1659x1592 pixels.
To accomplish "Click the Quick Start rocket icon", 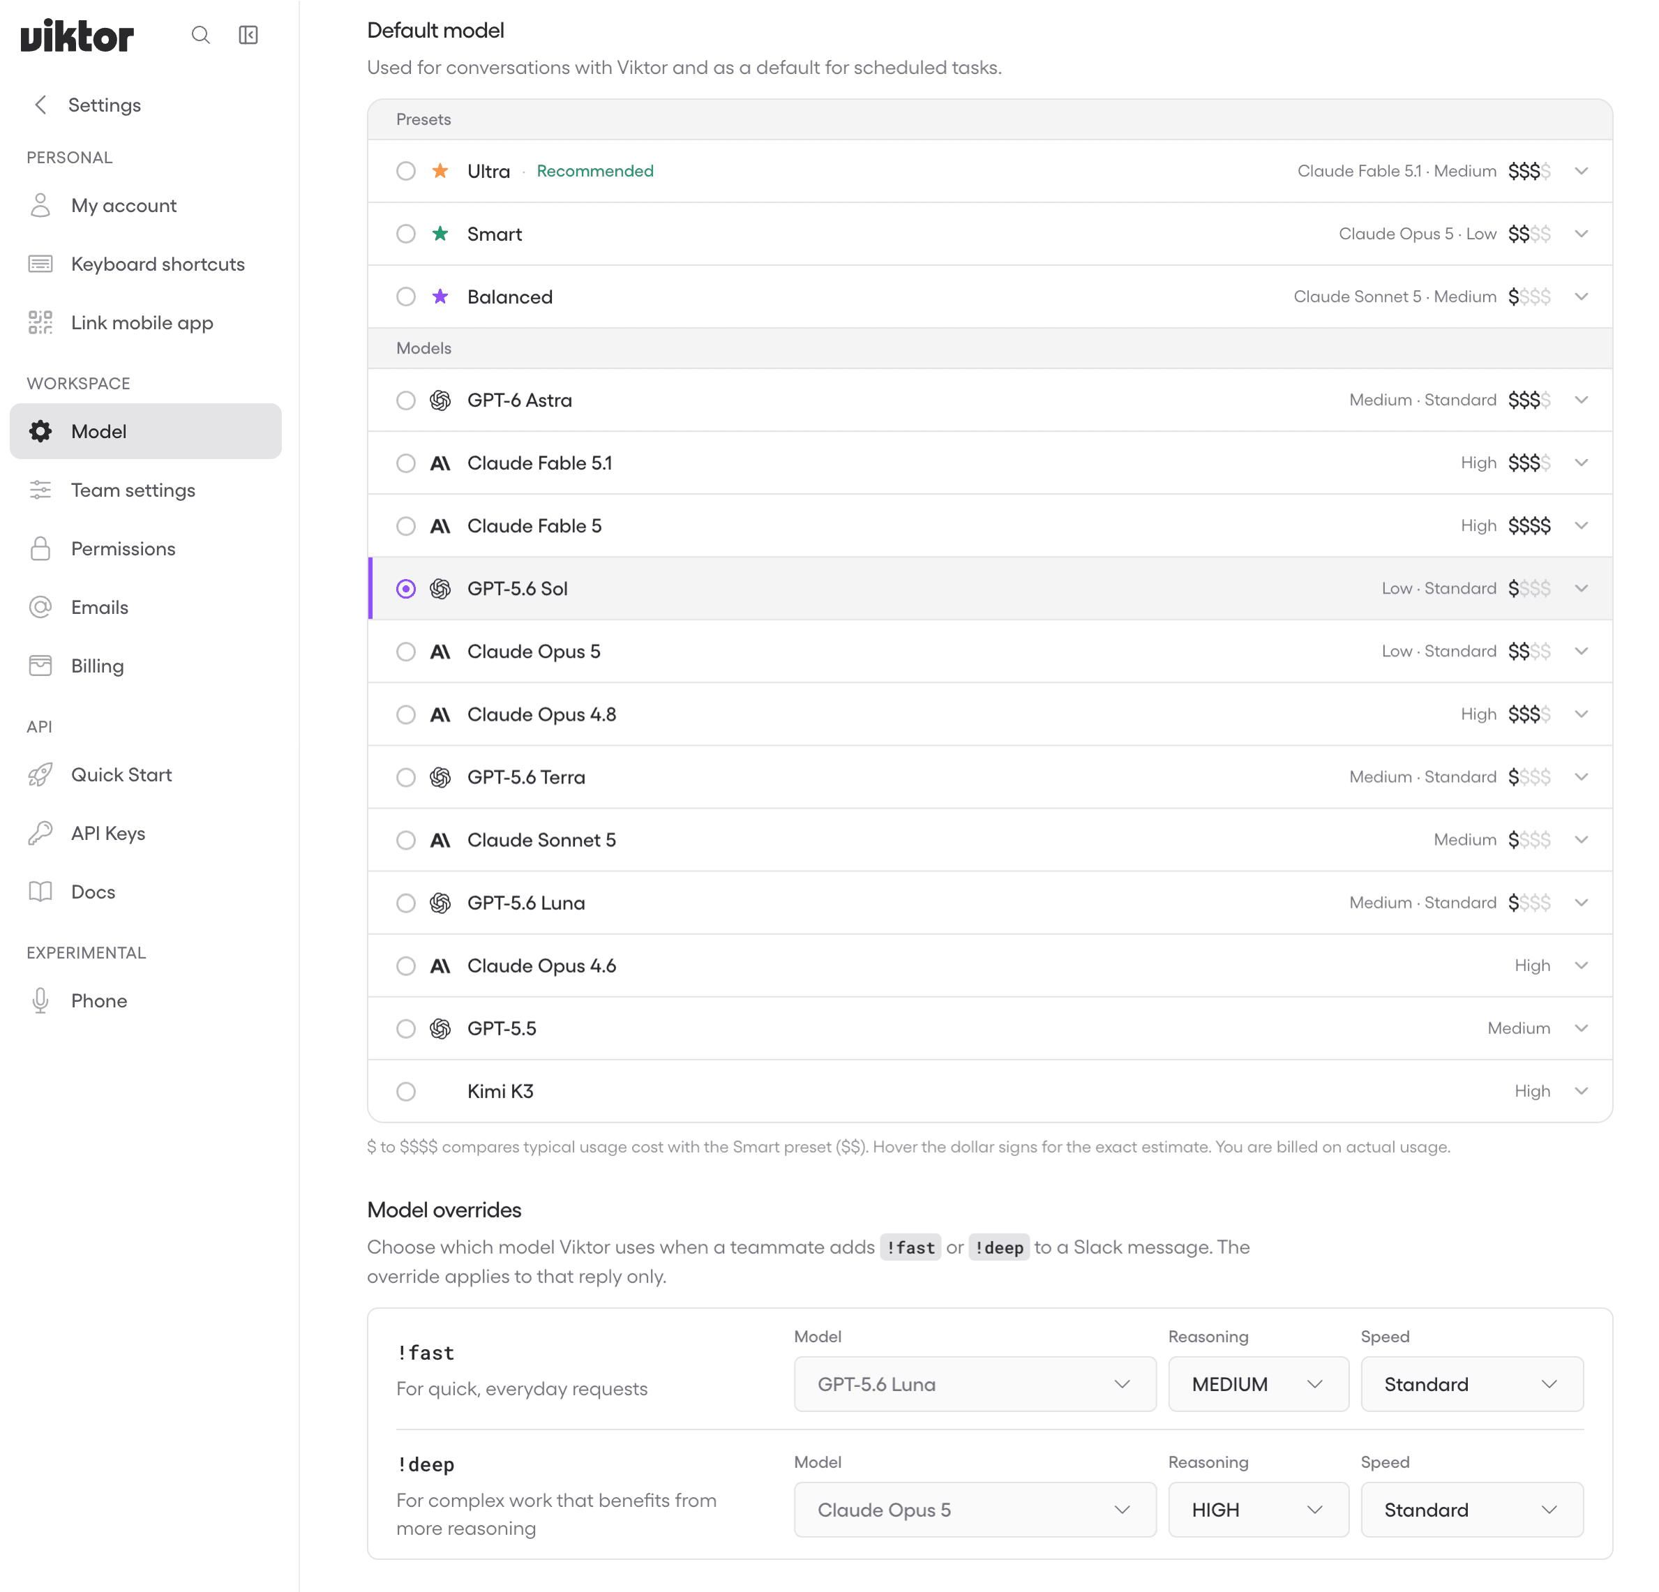I will [x=40, y=774].
